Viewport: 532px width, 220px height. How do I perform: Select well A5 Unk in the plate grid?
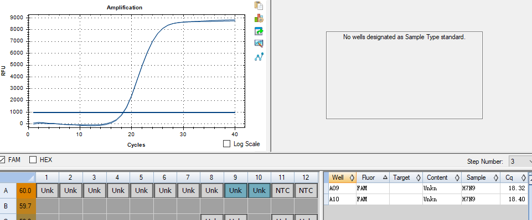pyautogui.click(x=142, y=191)
